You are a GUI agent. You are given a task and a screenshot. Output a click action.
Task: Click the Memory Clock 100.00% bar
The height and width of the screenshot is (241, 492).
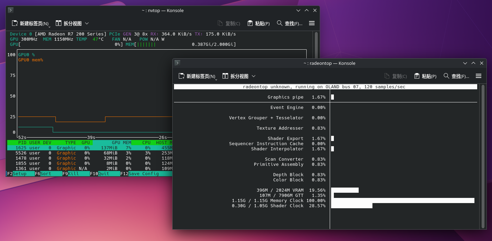coord(403,201)
